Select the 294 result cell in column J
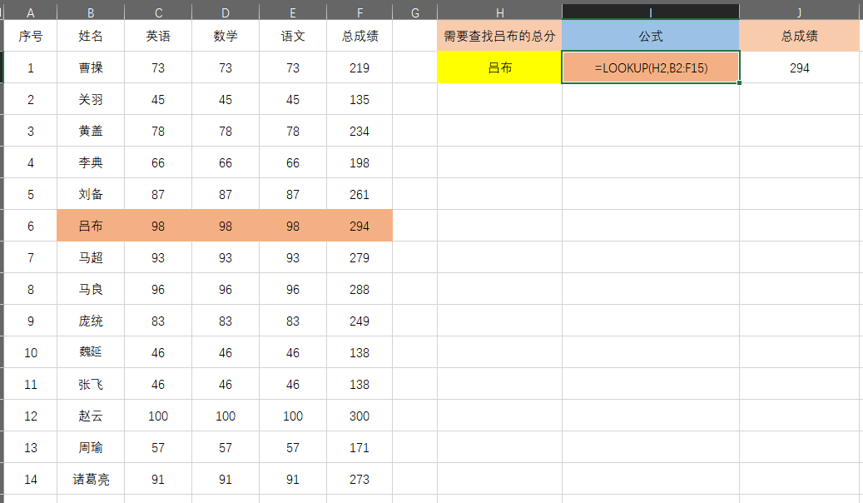The height and width of the screenshot is (503, 863). coord(801,67)
